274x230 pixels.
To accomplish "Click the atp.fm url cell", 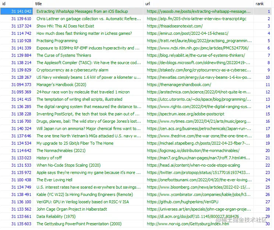I will [198, 19].
